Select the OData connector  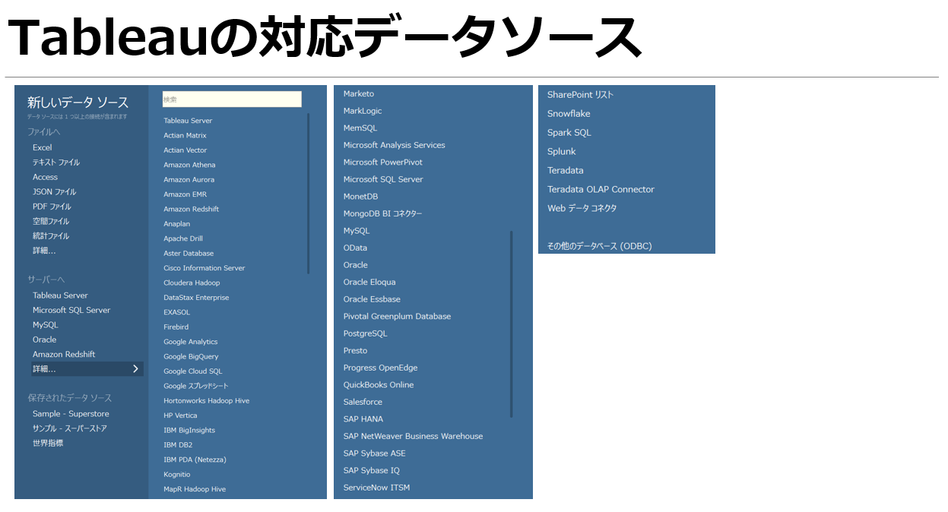point(356,248)
